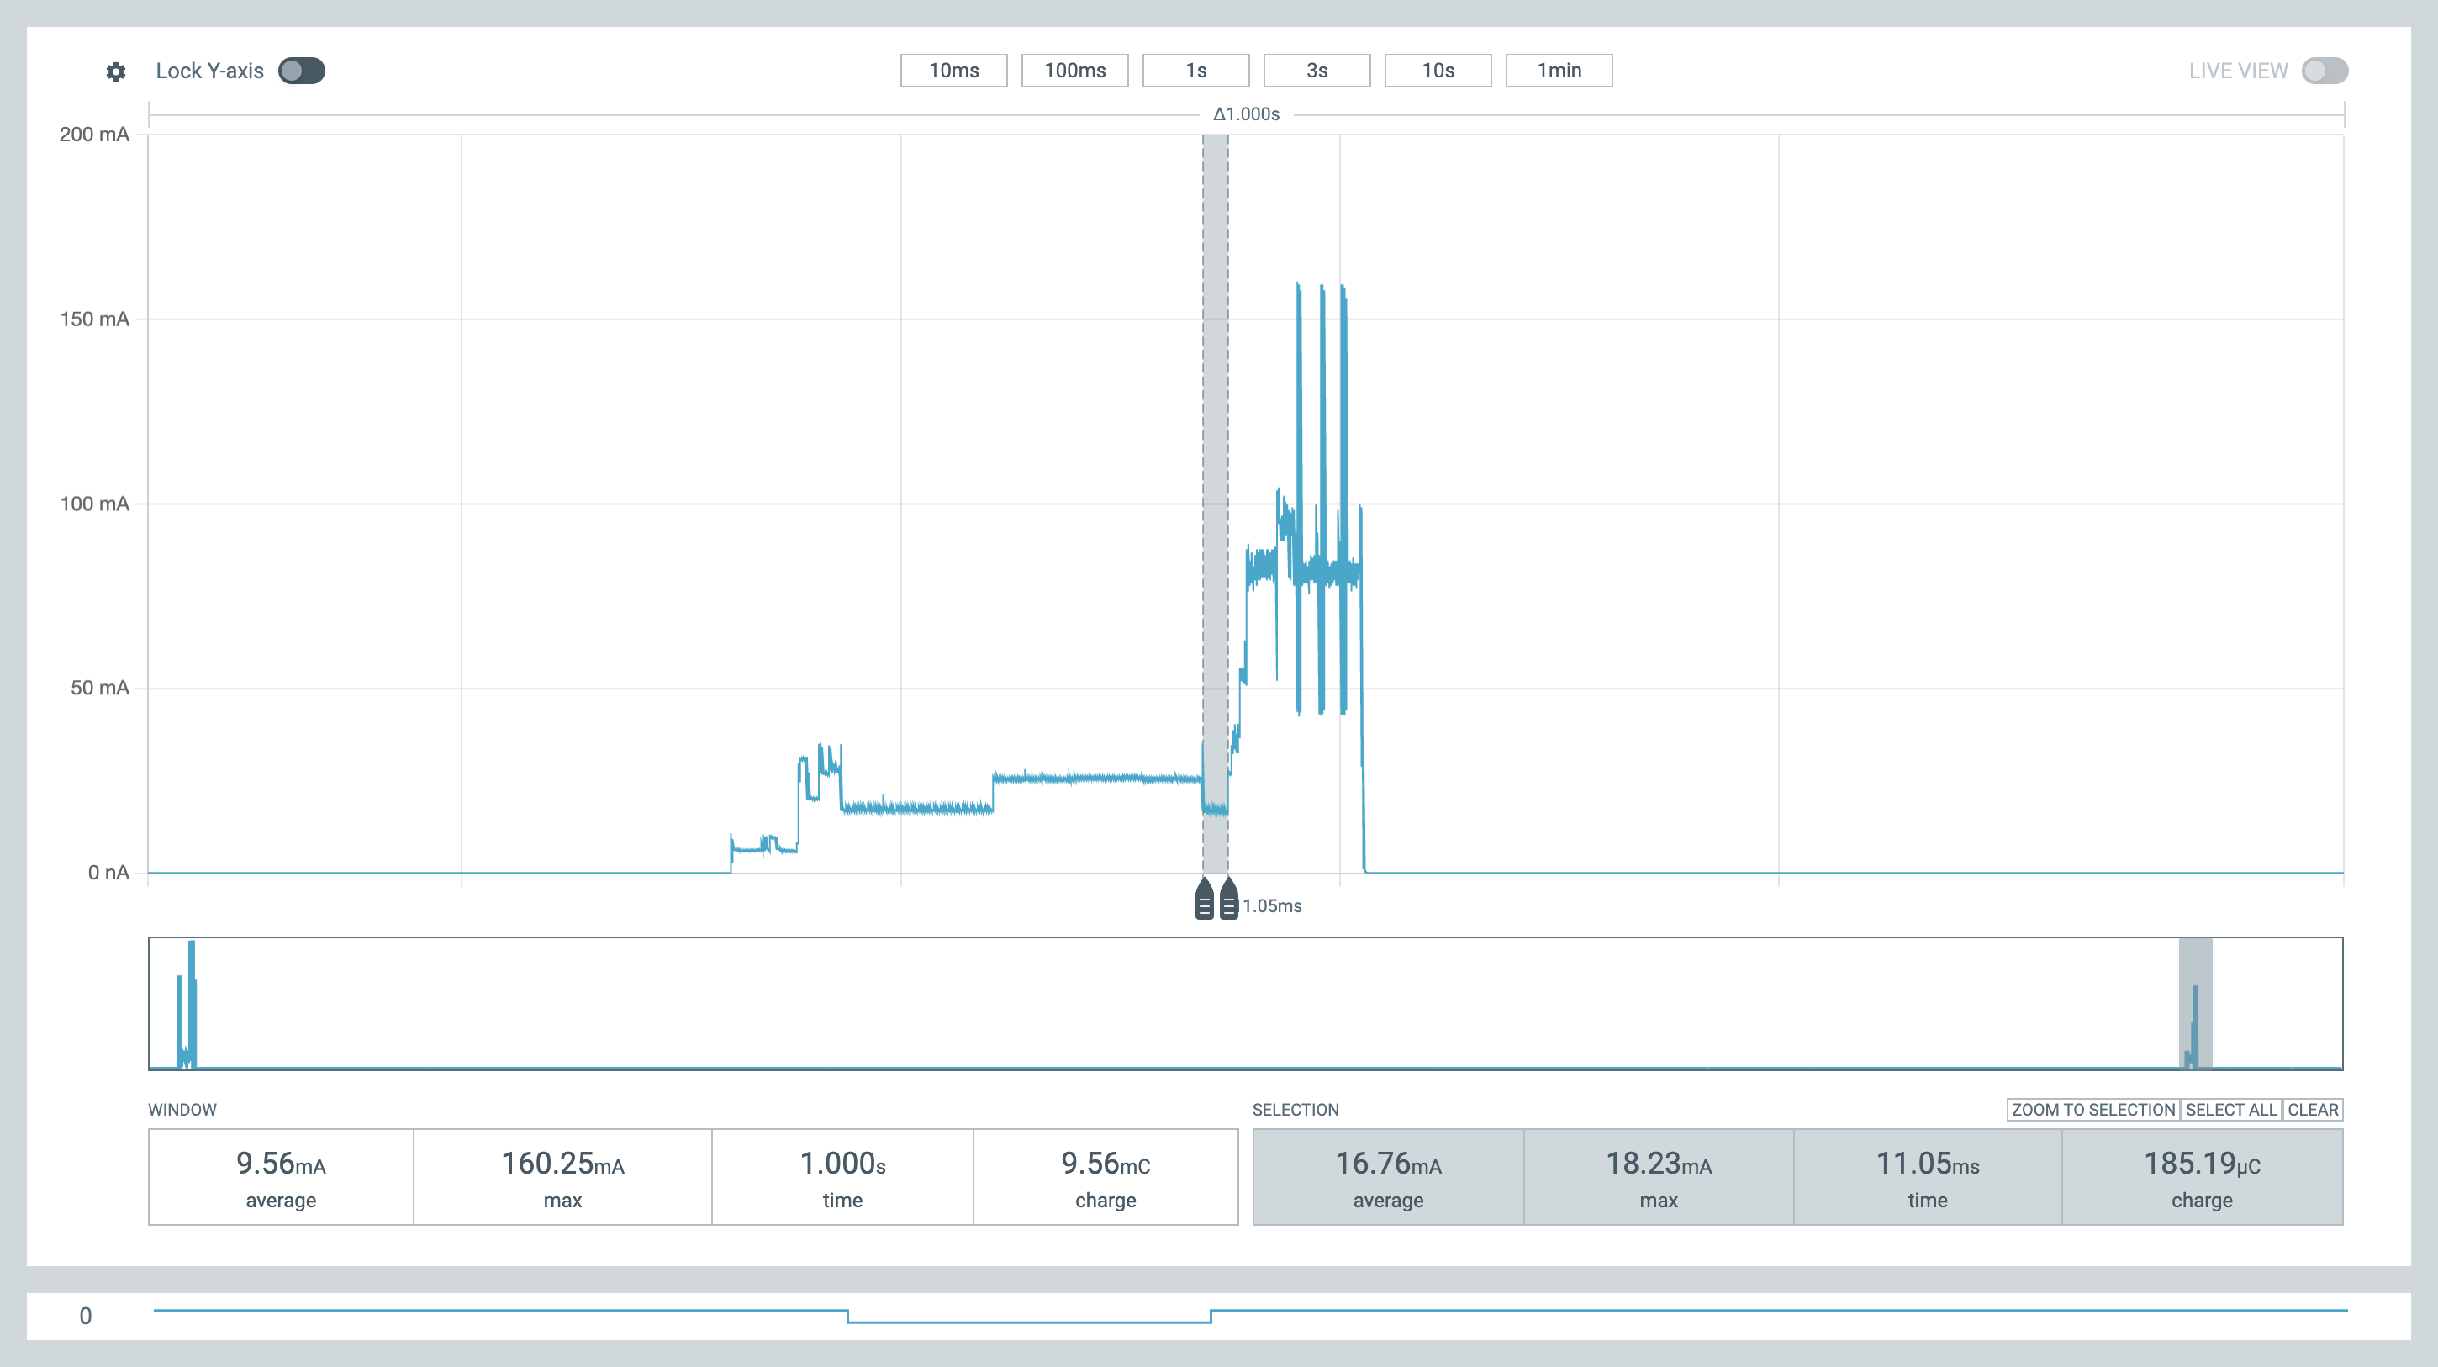The image size is (2438, 1367).
Task: Set time window to 1min
Action: point(1559,71)
